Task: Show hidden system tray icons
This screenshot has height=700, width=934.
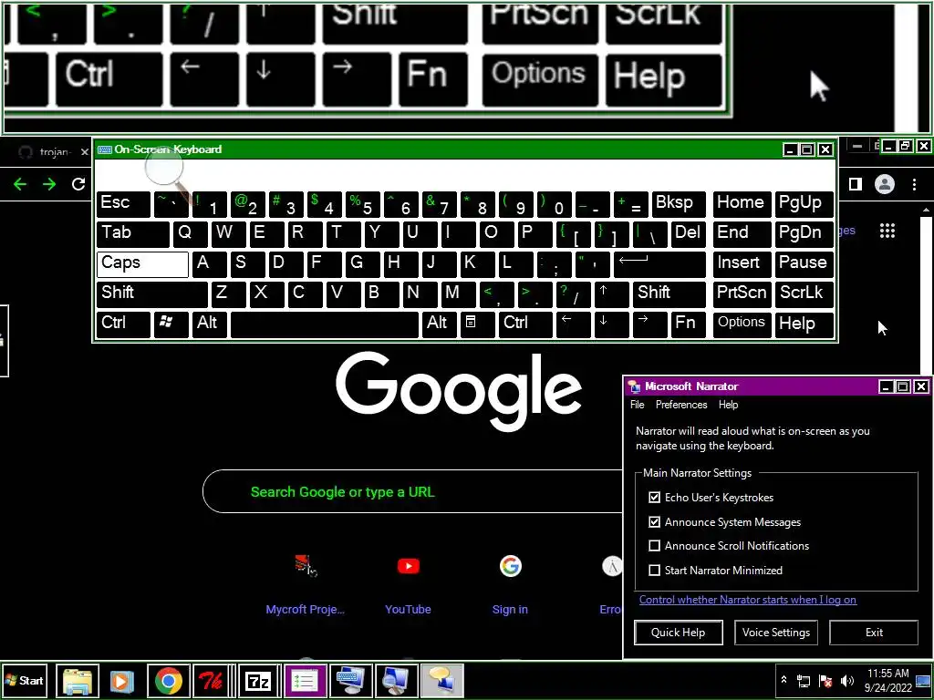Action: tap(784, 680)
